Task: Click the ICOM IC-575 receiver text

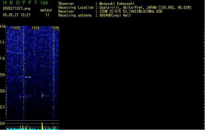Action: click(x=131, y=11)
